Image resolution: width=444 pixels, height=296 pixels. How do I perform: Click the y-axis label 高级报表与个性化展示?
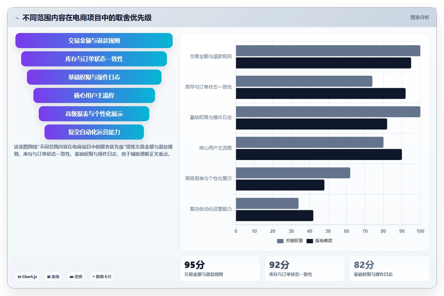pos(209,178)
